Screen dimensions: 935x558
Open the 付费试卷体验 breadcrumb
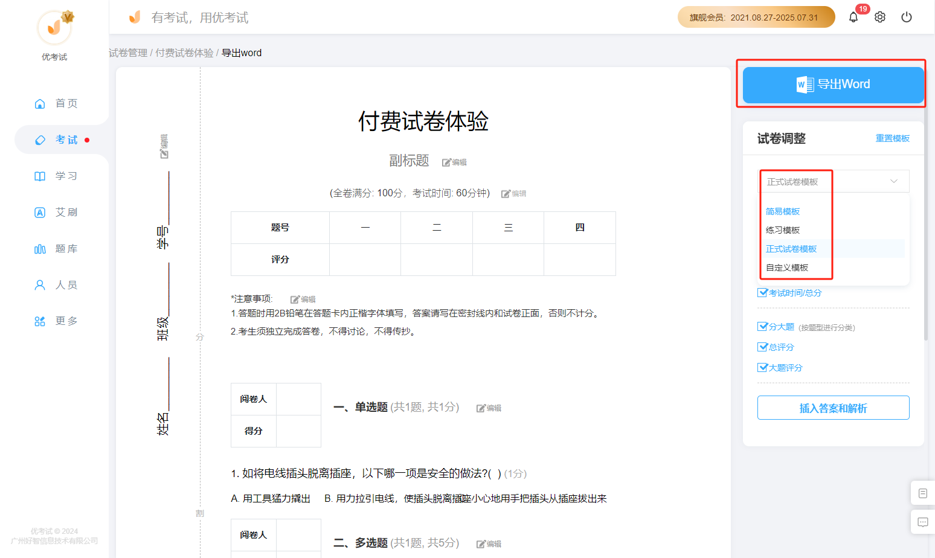pos(184,53)
